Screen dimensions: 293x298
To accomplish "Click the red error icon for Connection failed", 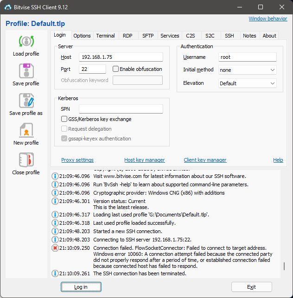I will pos(55,248).
